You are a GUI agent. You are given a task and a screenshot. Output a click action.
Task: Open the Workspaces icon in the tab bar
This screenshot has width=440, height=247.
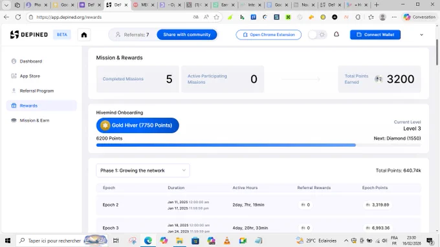[x=17, y=5]
